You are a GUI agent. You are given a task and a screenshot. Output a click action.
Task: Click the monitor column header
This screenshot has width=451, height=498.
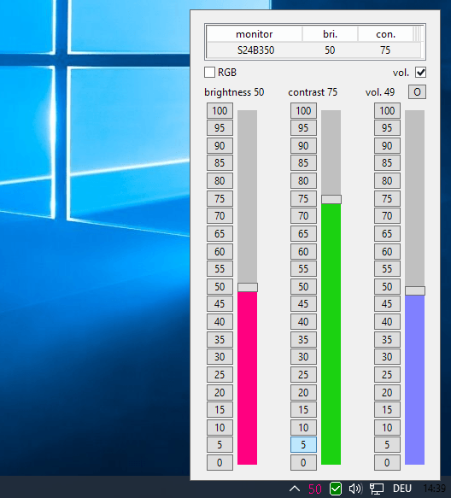click(x=254, y=34)
